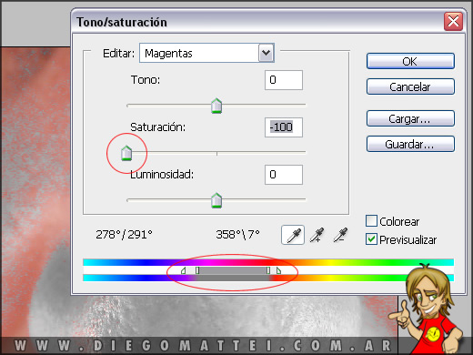Click the Guardar... button

point(410,144)
